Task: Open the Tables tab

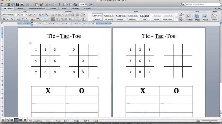Action: tap(53, 9)
